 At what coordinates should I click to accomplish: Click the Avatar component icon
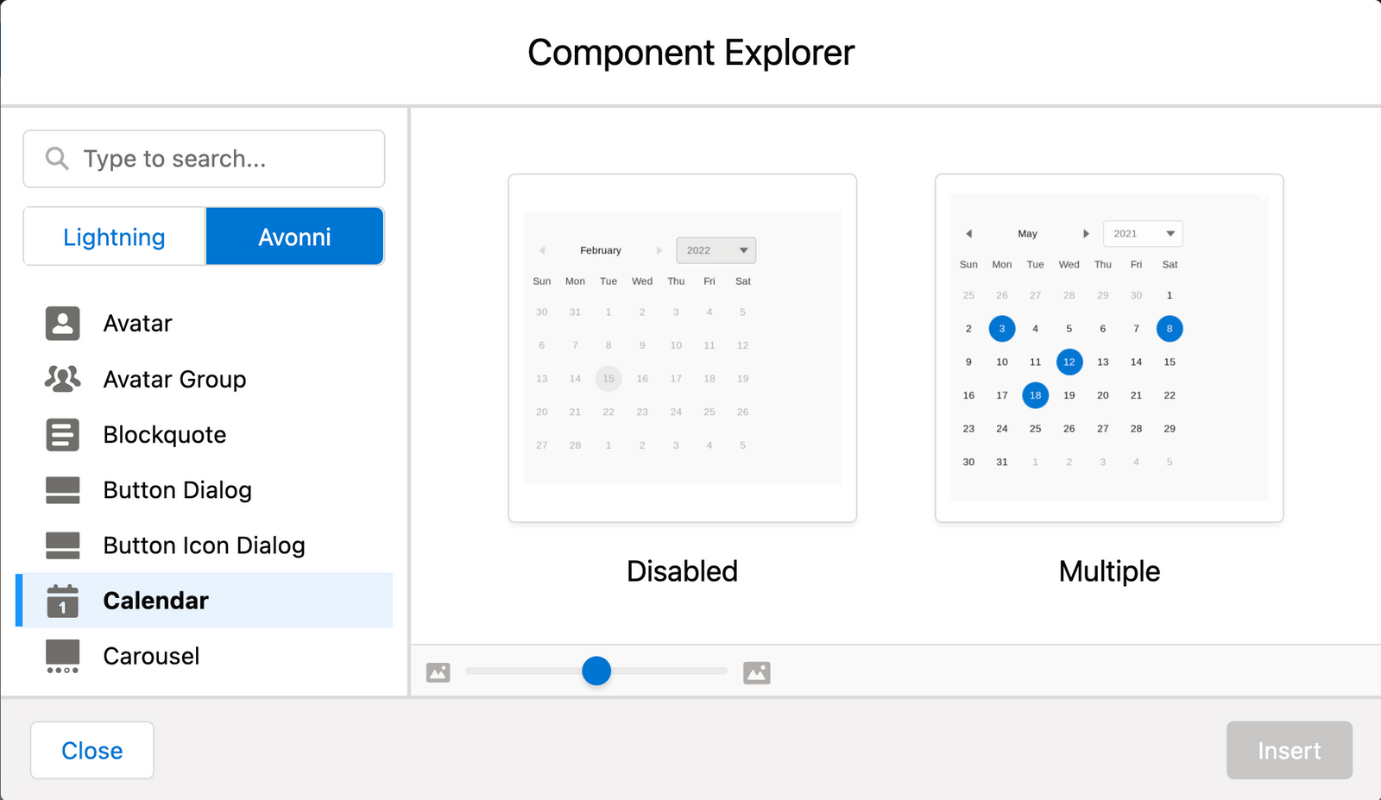pos(61,323)
